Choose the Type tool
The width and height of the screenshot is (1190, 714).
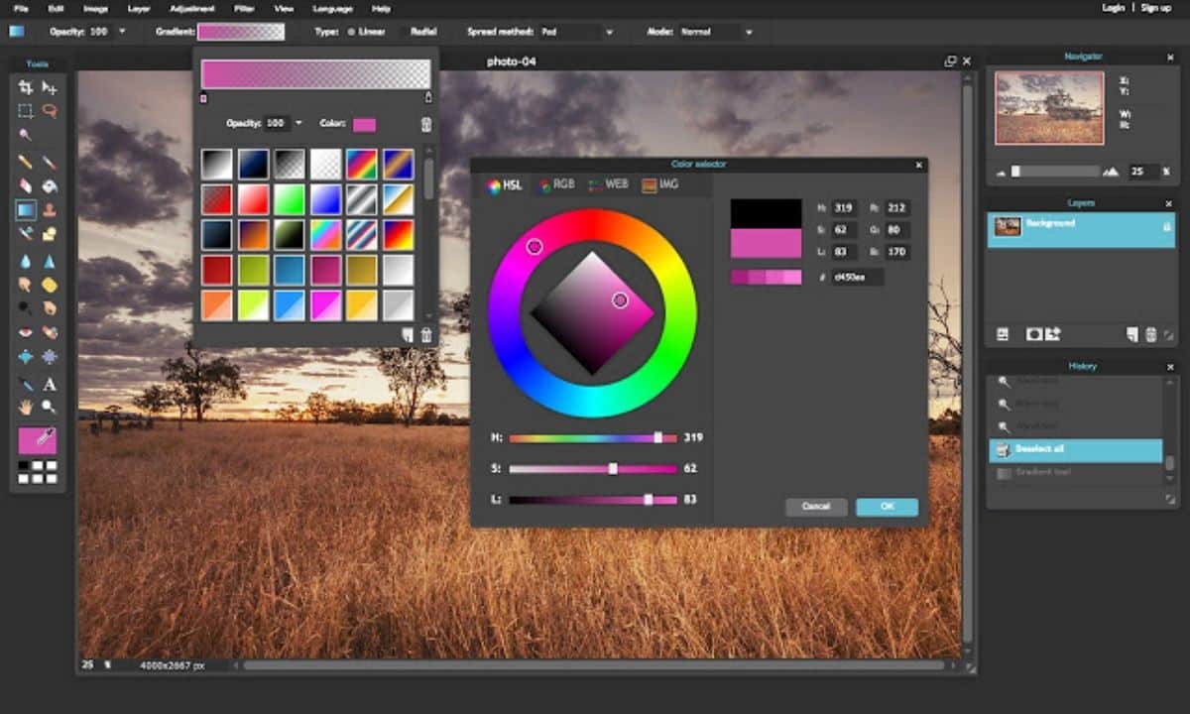click(x=49, y=384)
